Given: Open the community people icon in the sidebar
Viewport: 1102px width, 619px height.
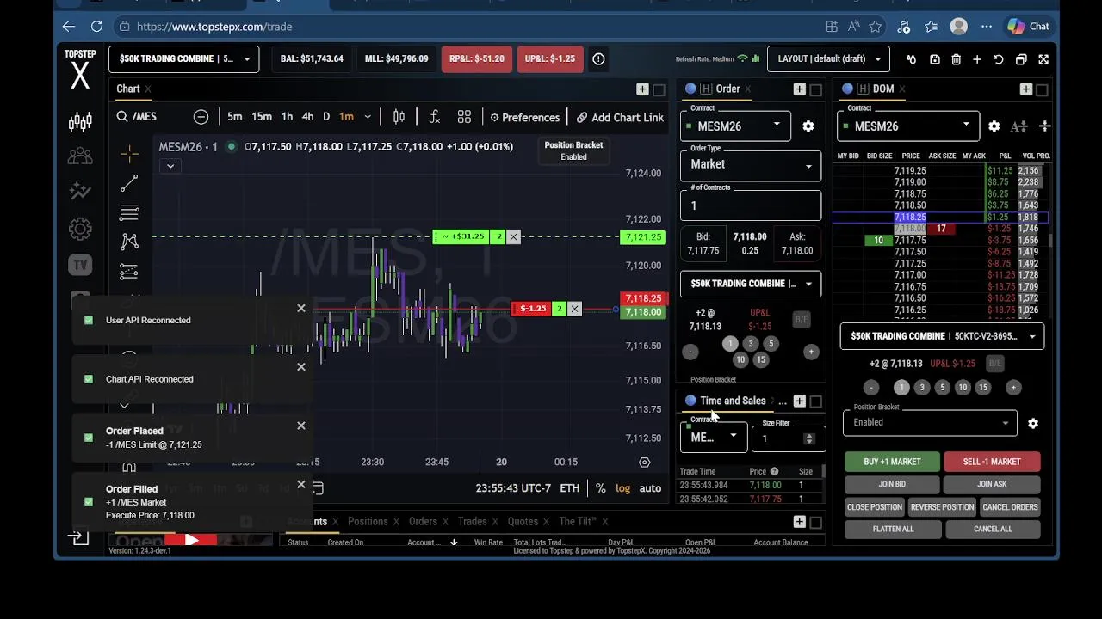Looking at the screenshot, I should point(80,156).
